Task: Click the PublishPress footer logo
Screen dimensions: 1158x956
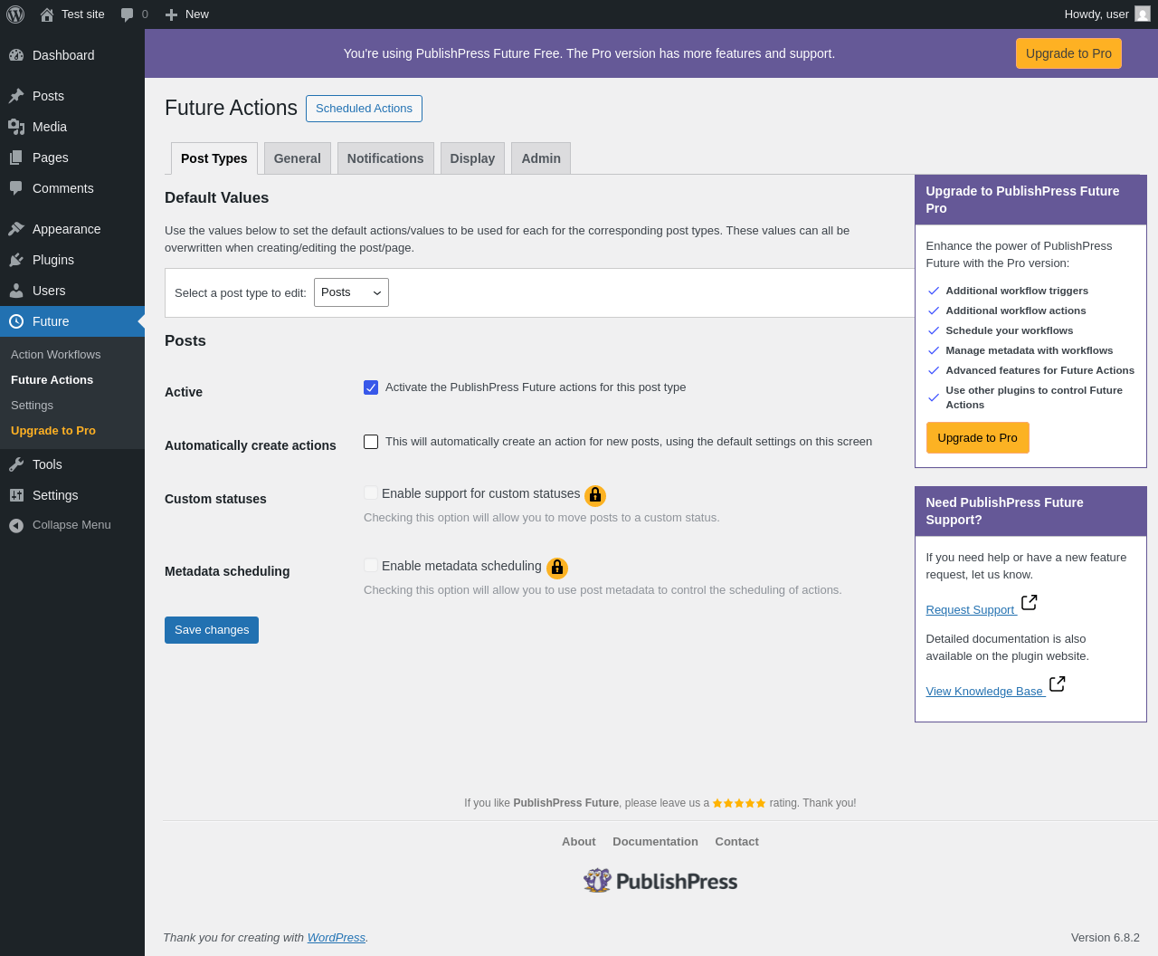Action: (660, 881)
